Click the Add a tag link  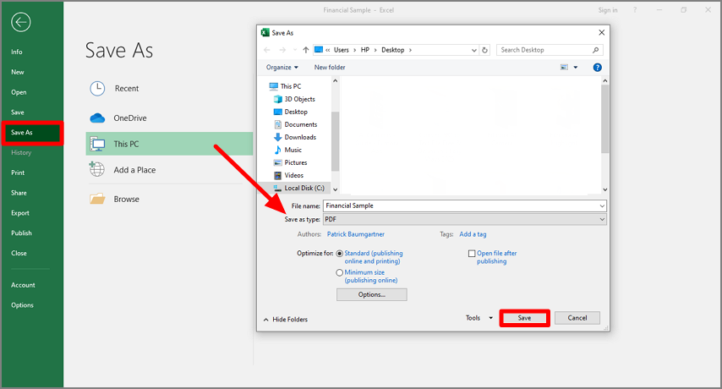click(x=473, y=234)
